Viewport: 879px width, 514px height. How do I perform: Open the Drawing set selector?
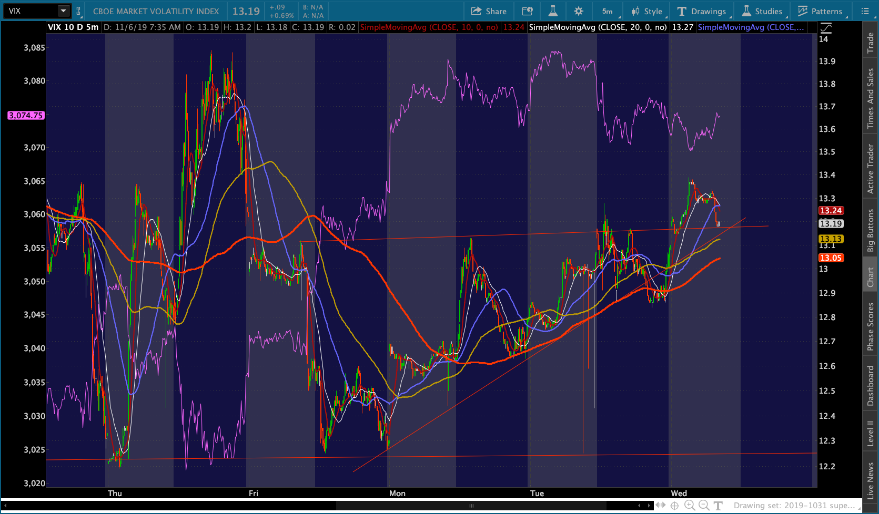794,506
